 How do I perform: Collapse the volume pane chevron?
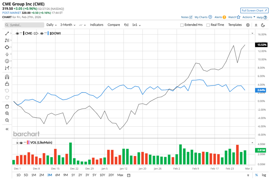(x=252, y=143)
